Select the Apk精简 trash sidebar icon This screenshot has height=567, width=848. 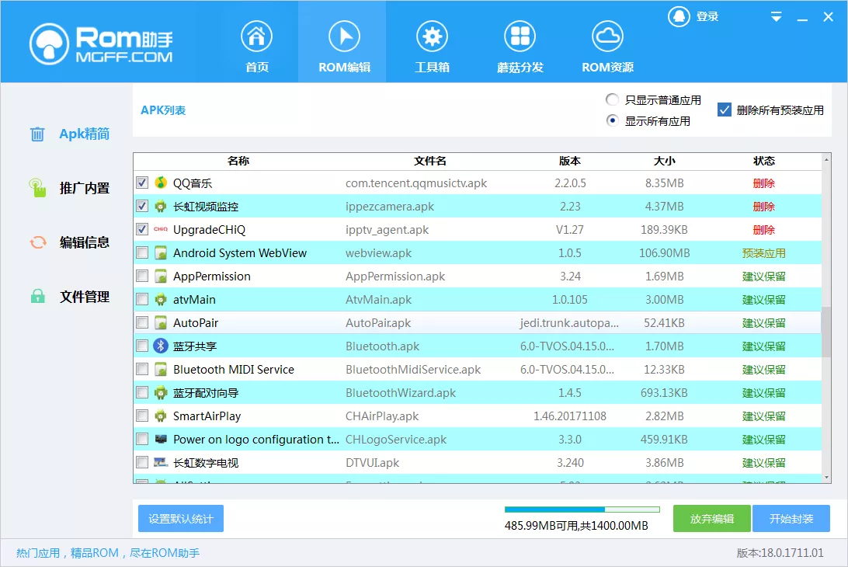point(36,134)
